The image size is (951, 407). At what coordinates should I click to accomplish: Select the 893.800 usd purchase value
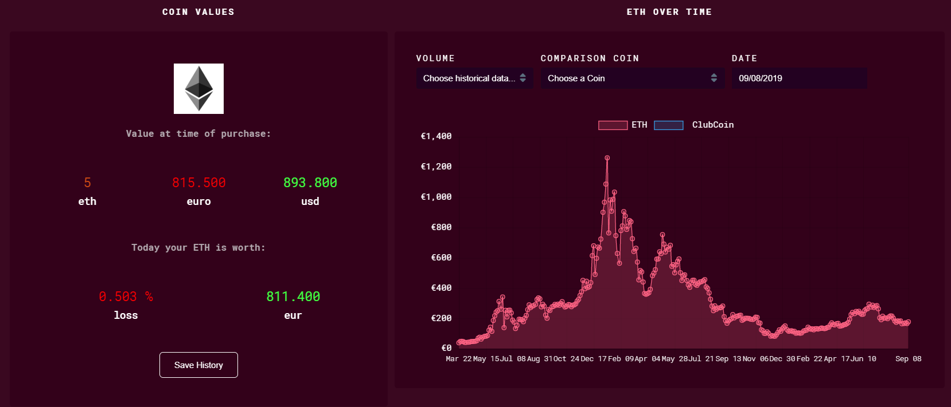pyautogui.click(x=310, y=183)
